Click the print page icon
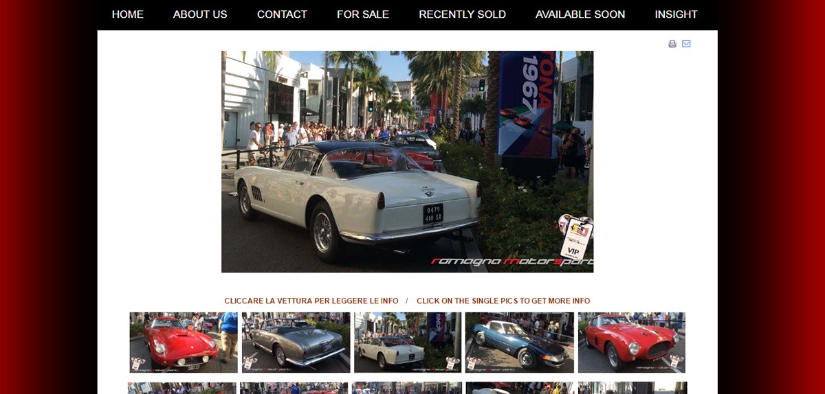Viewport: 825px width, 394px height. tap(672, 44)
